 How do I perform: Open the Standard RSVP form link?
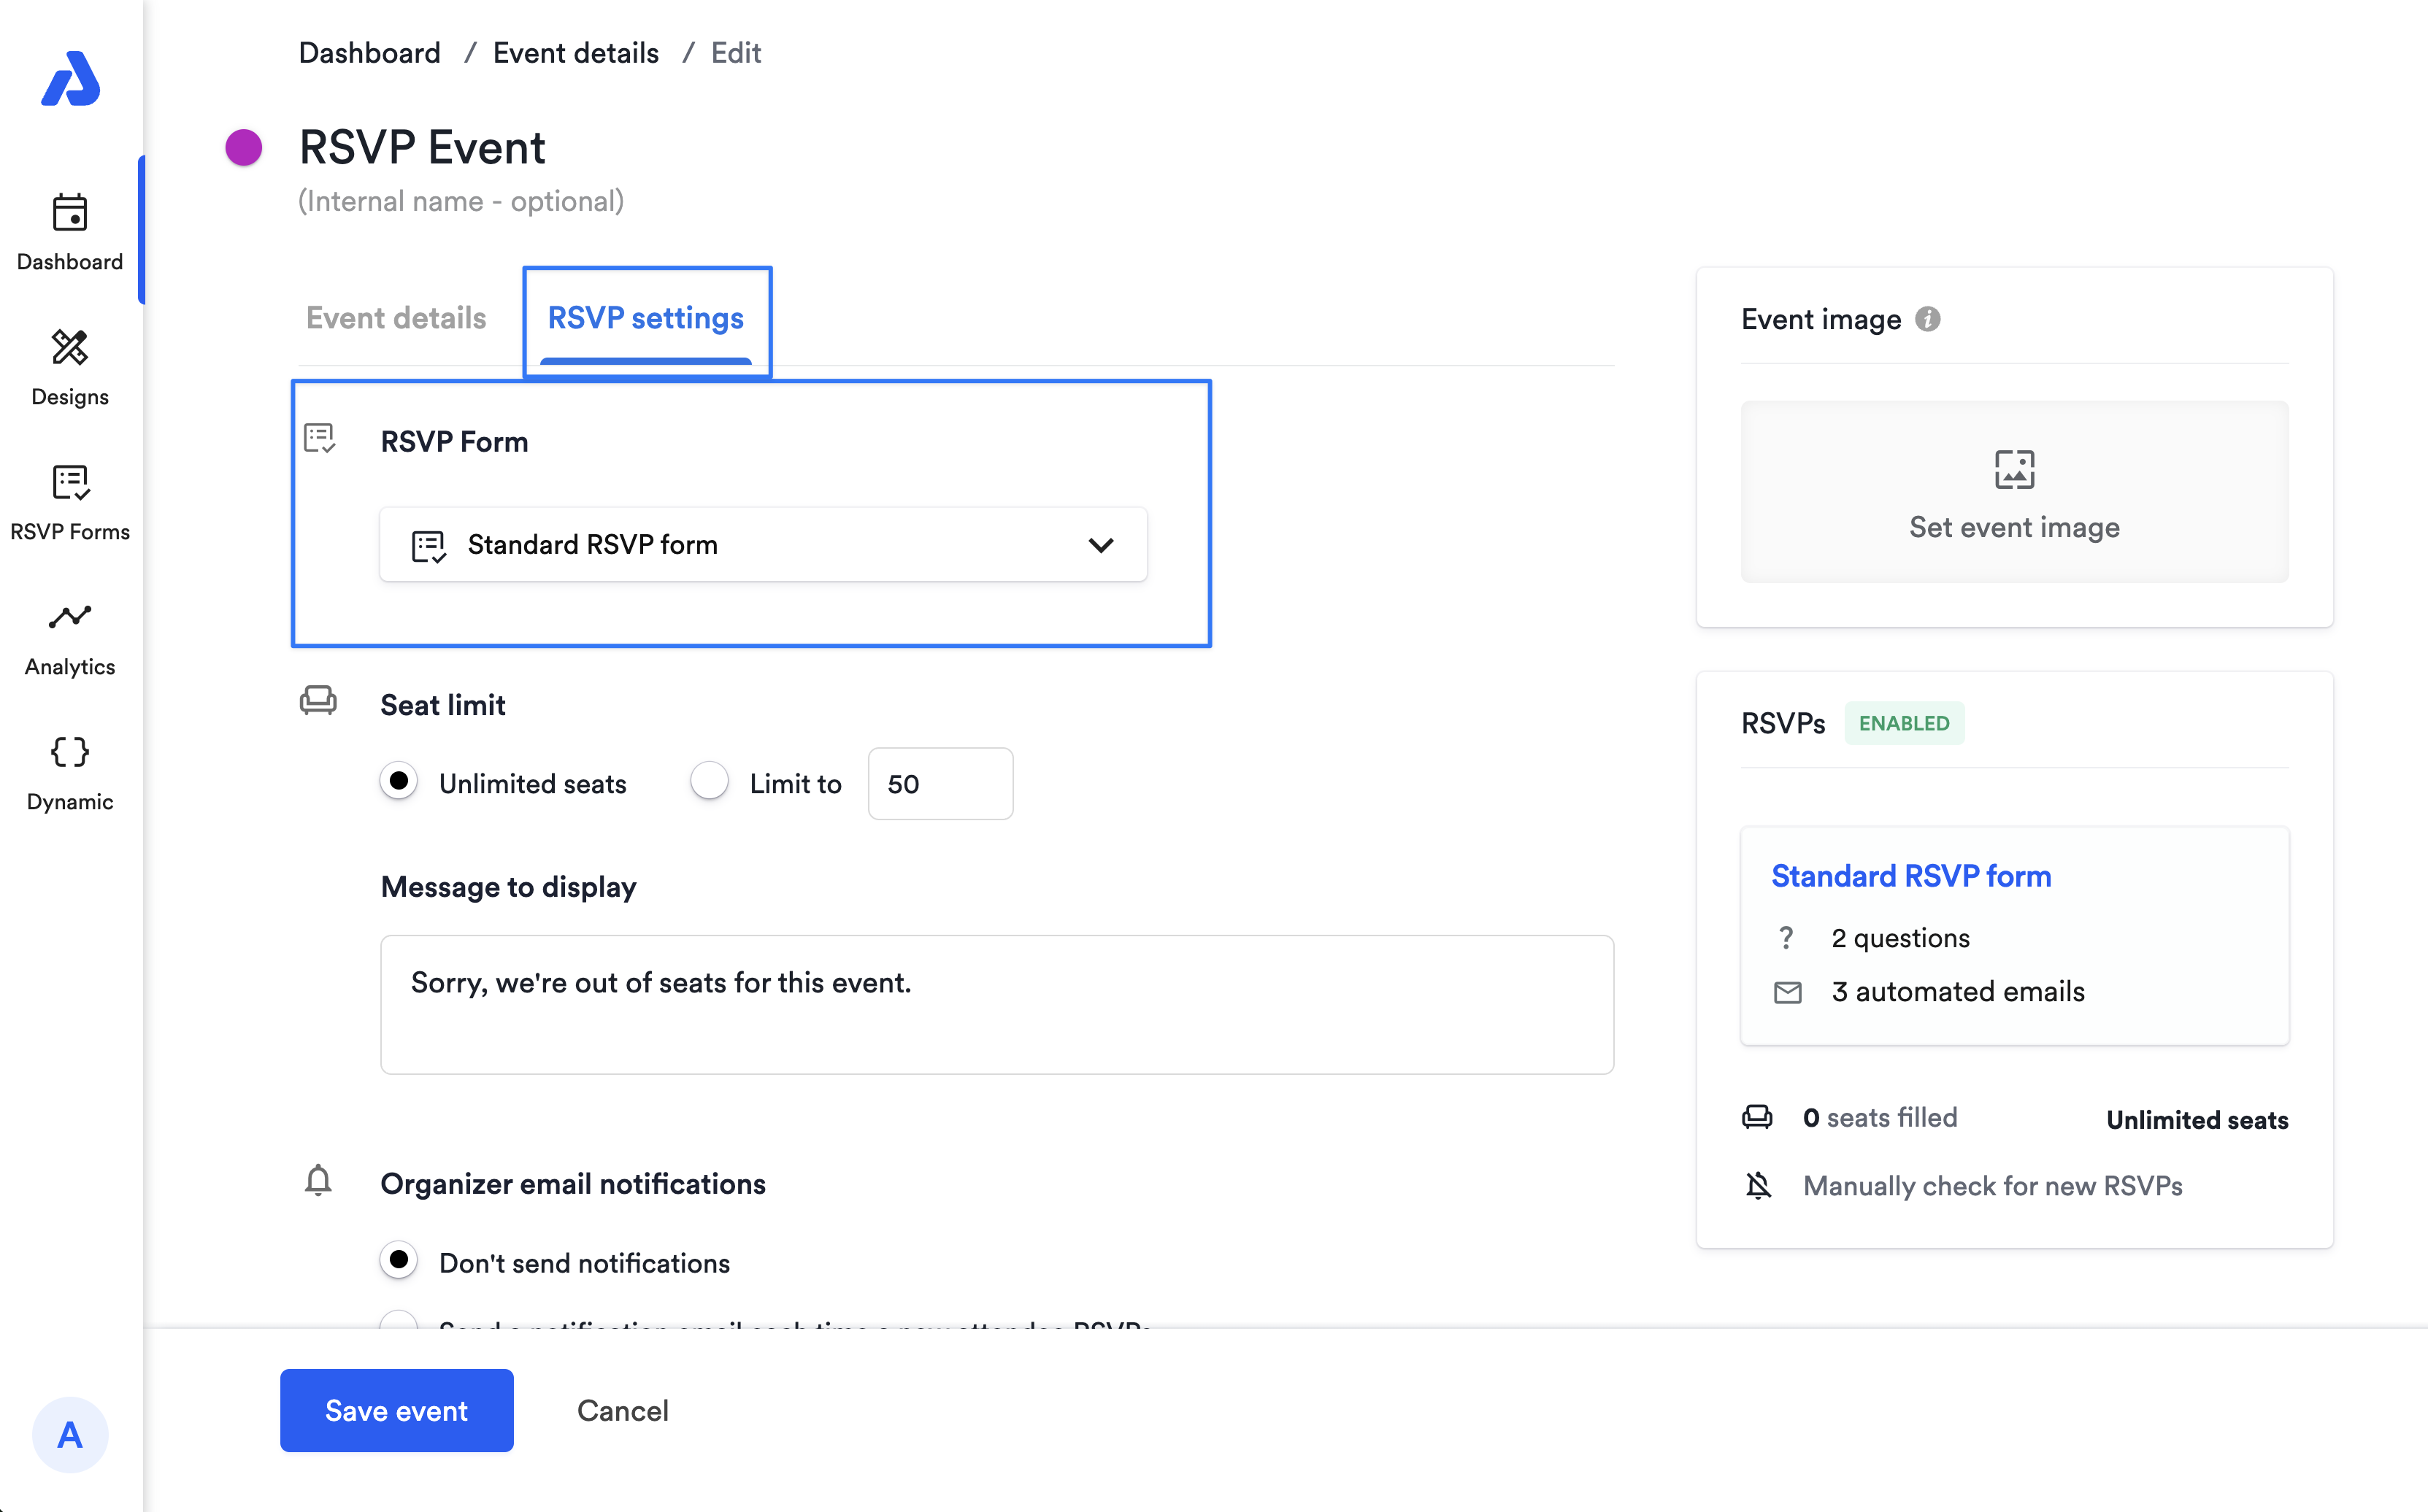(1910, 876)
